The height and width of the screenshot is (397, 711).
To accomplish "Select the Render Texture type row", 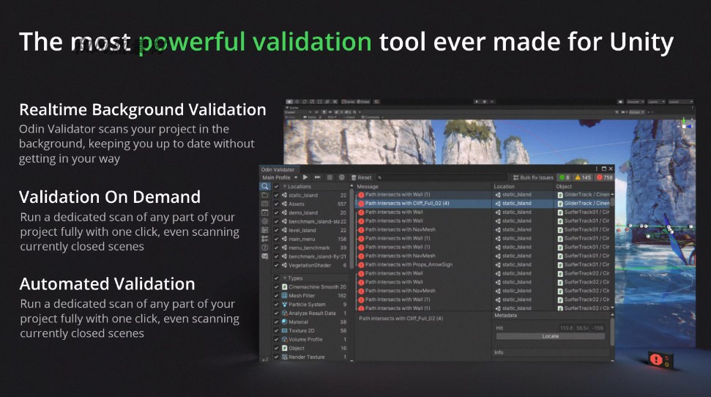I will (310, 357).
